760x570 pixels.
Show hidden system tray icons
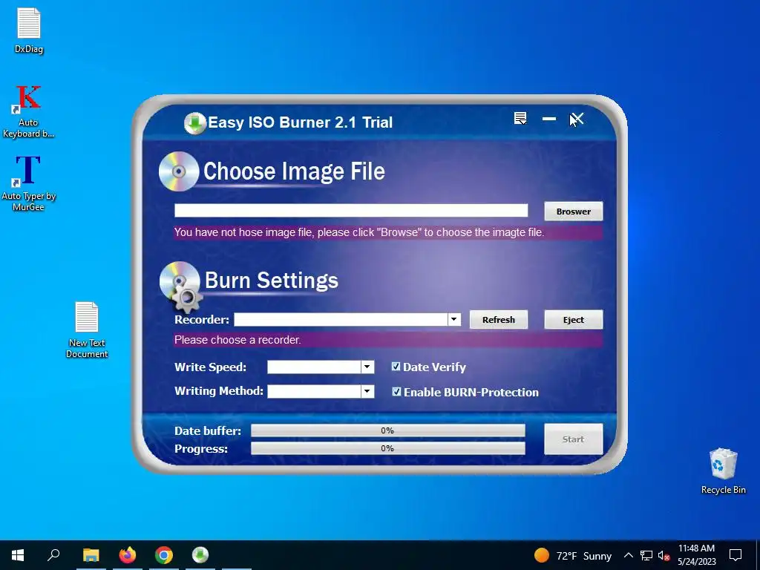click(x=628, y=555)
